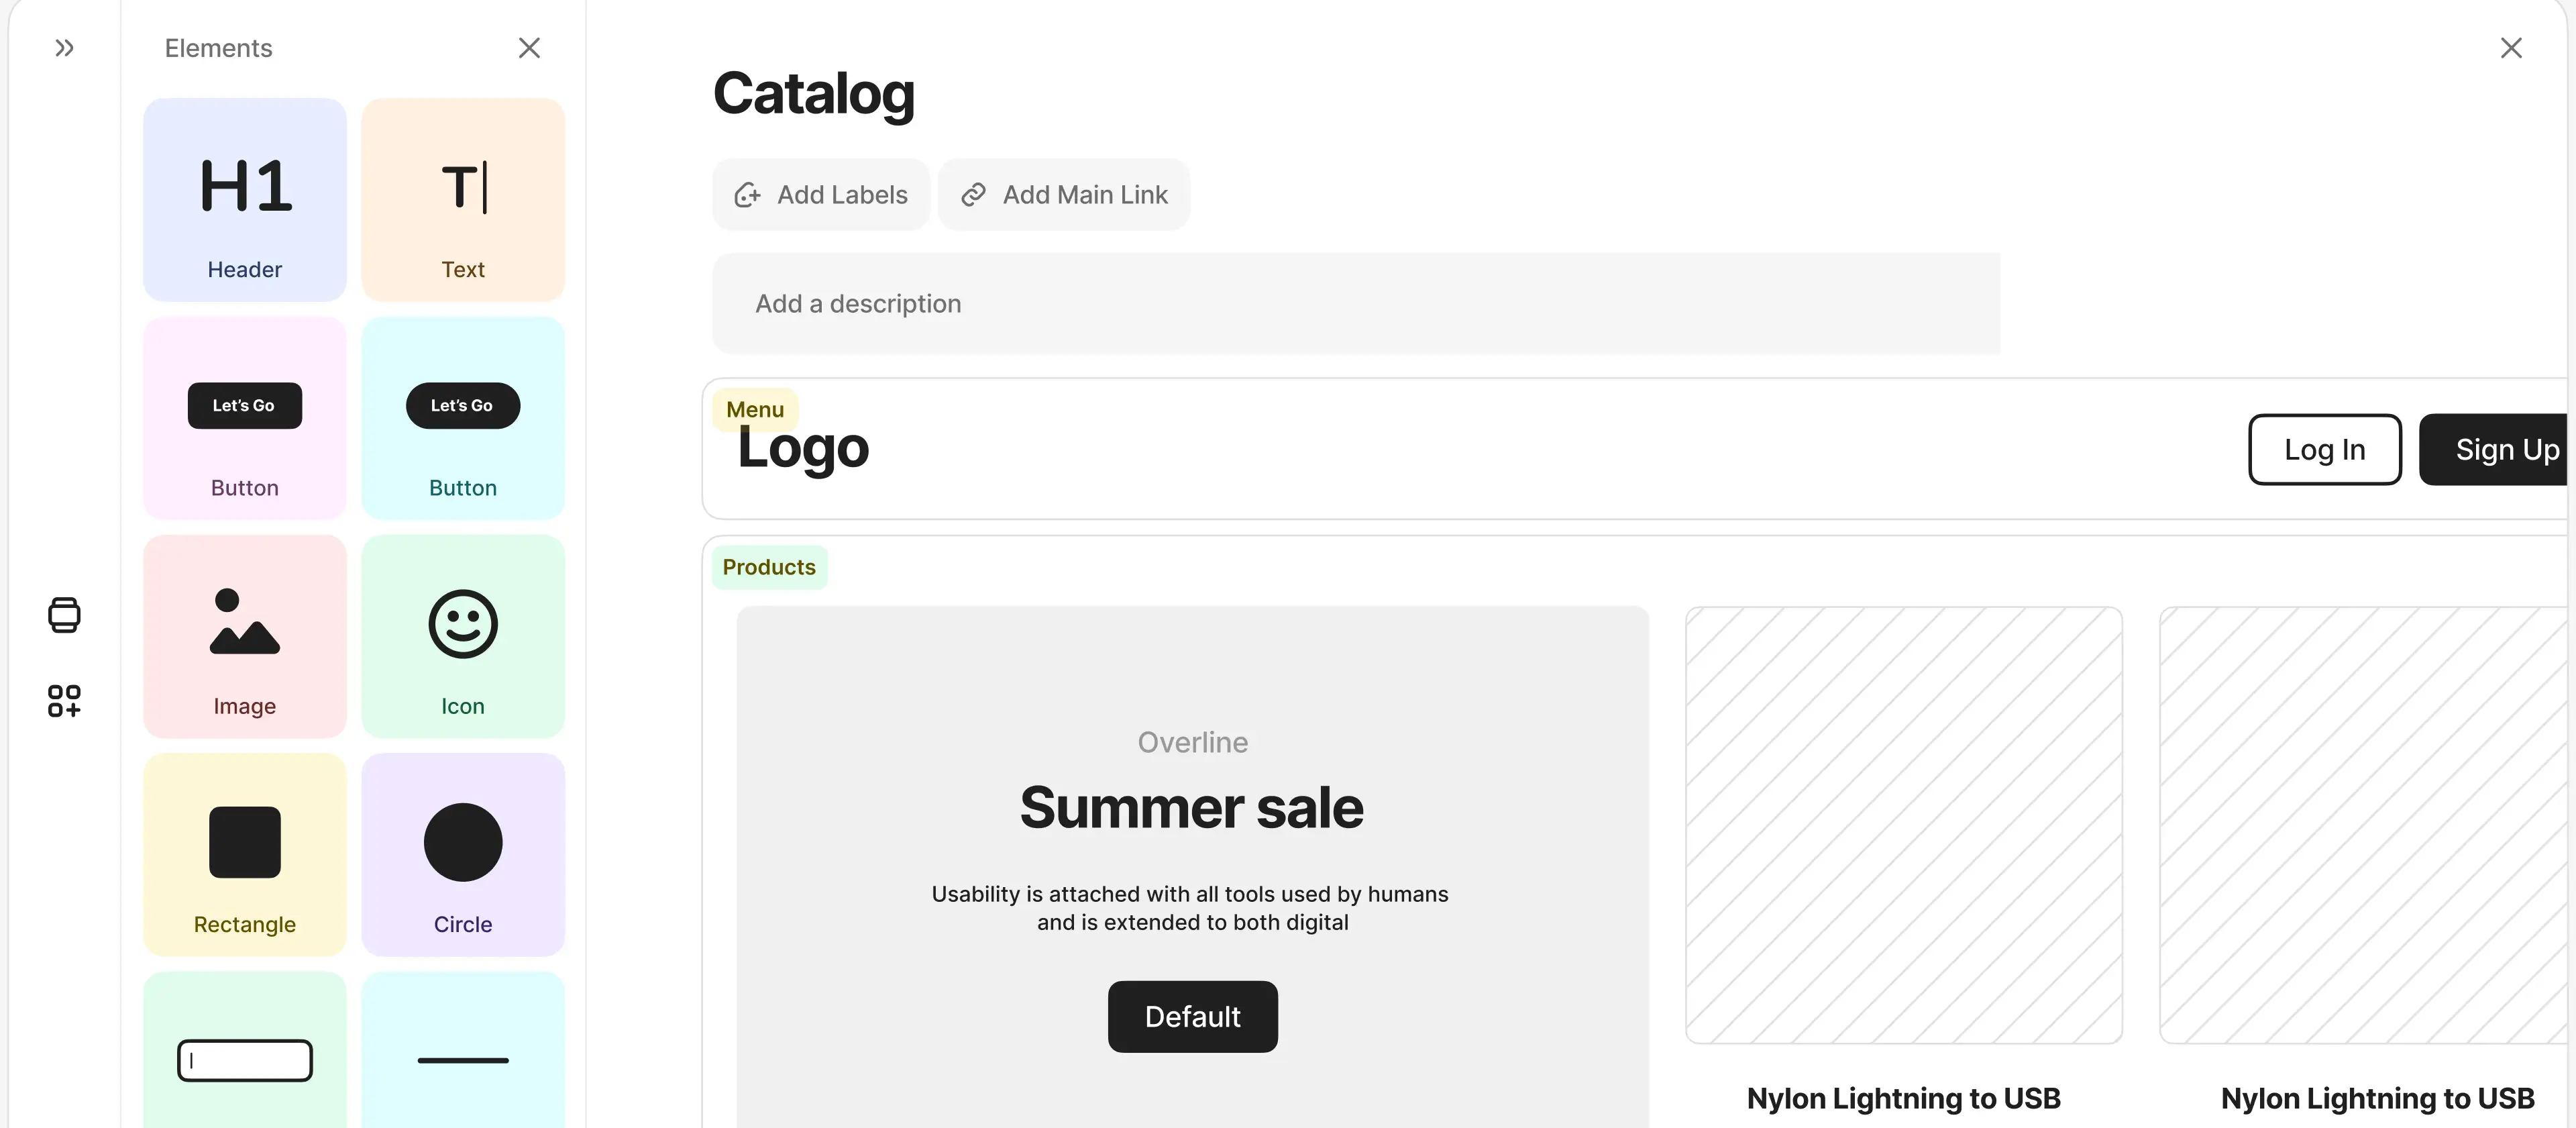Select the H1 Header element
2576x1128 pixels.
(244, 199)
